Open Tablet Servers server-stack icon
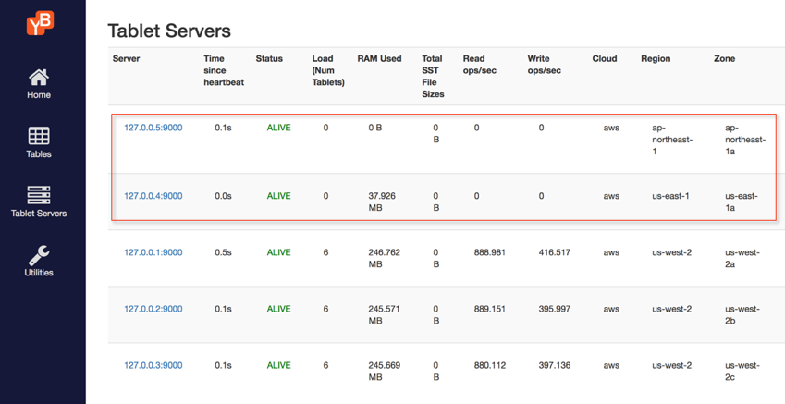Image resolution: width=785 pixels, height=404 pixels. [x=39, y=195]
